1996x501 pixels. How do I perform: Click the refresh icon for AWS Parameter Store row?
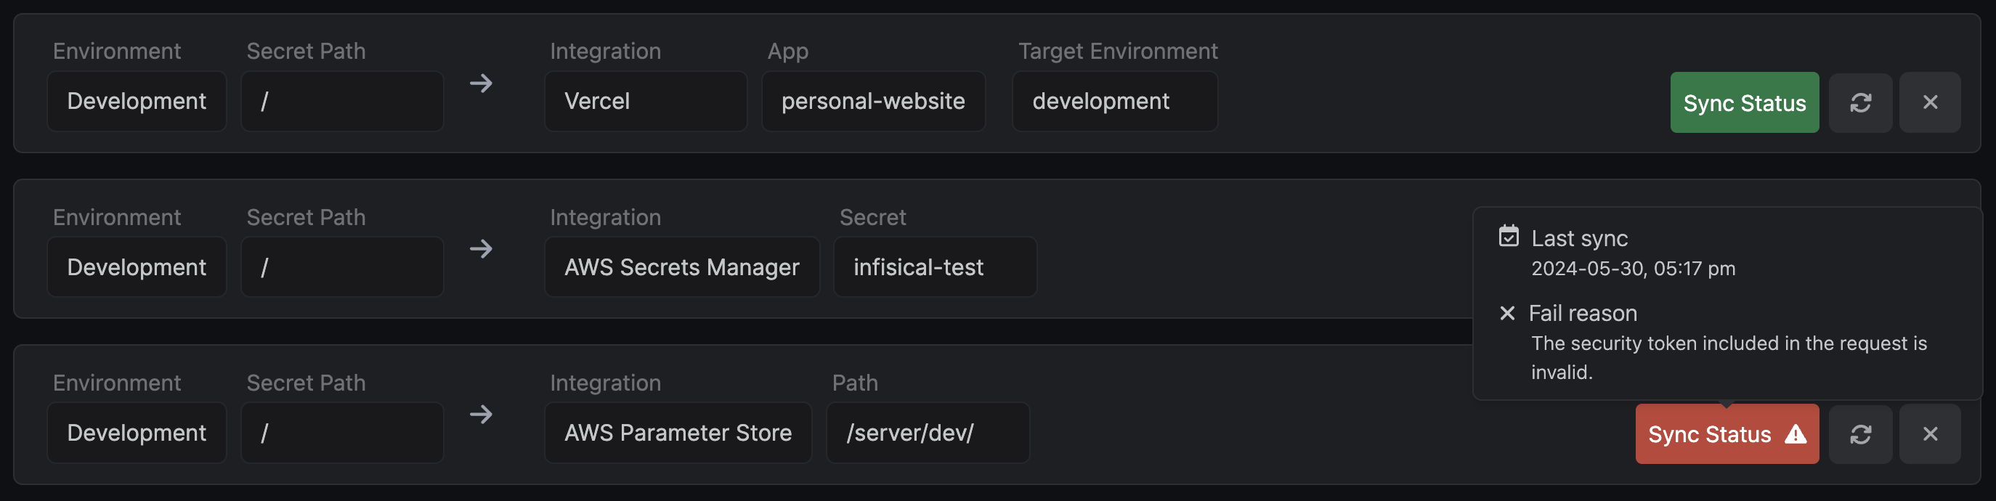[x=1861, y=434]
